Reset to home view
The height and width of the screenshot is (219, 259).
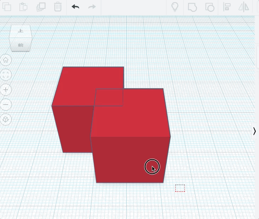[x=6, y=60]
